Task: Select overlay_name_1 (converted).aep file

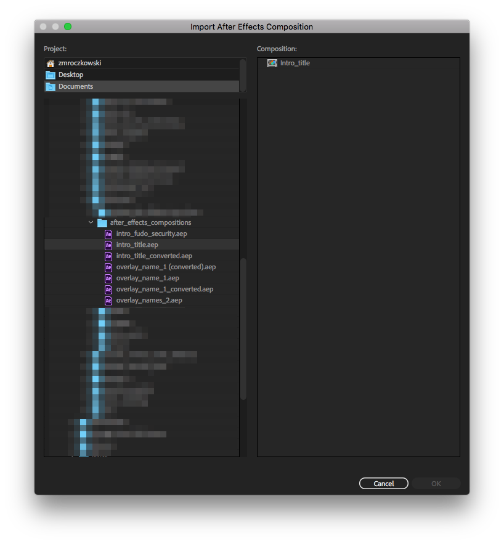Action: [x=166, y=267]
